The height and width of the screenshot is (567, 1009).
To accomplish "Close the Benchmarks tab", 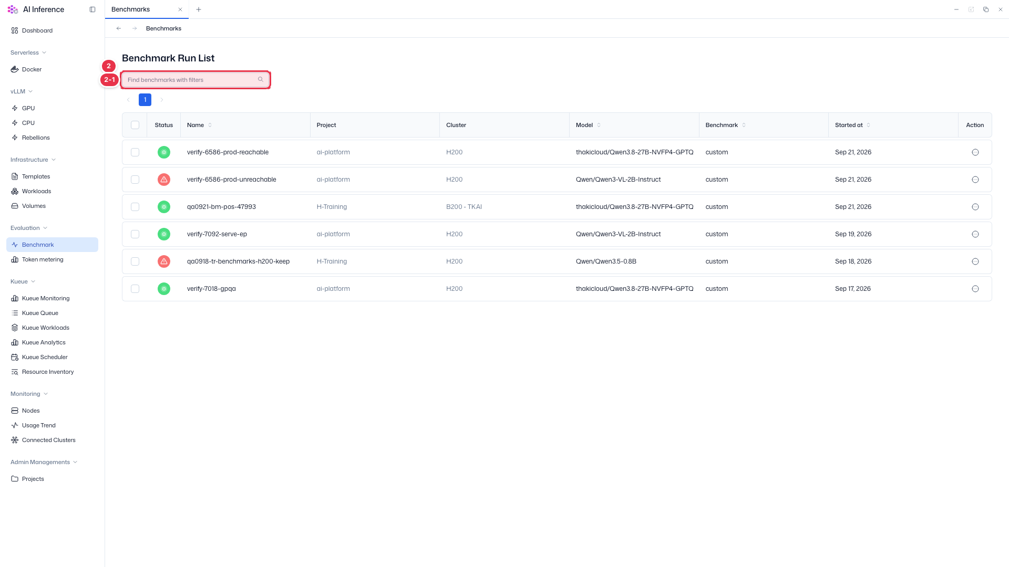I will [x=180, y=9].
